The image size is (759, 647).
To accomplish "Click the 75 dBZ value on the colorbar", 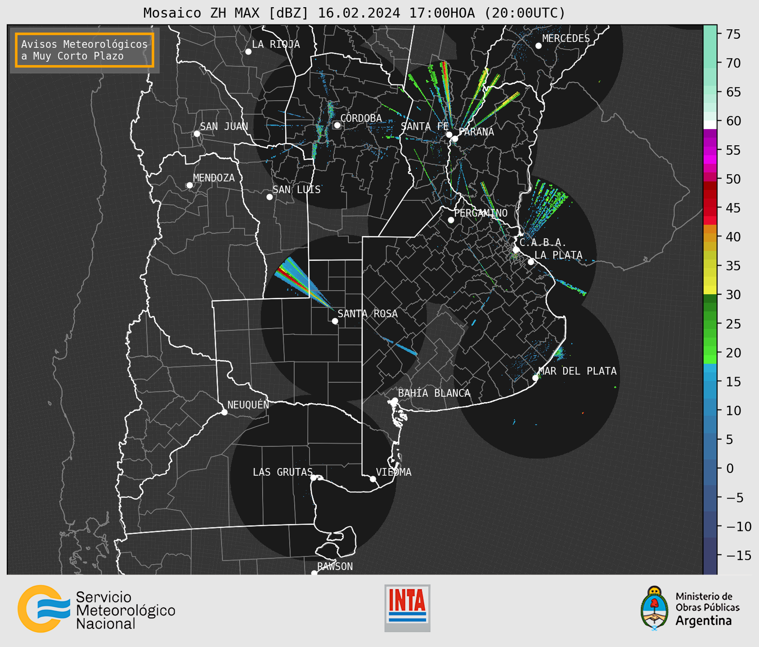I will [x=732, y=34].
